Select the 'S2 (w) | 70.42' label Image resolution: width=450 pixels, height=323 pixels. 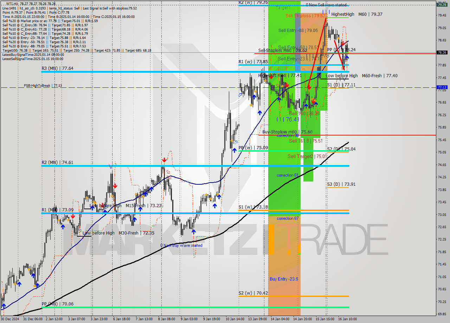[253, 293]
